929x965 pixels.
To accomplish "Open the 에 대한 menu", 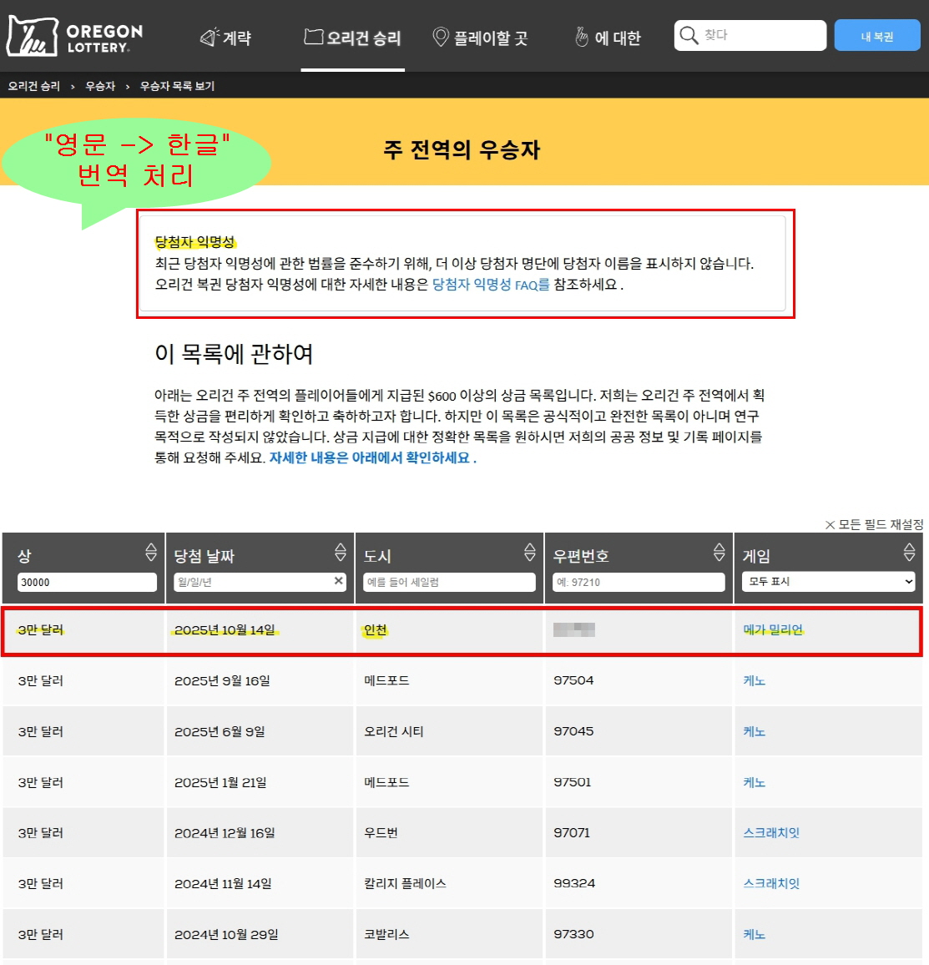I will click(x=608, y=38).
